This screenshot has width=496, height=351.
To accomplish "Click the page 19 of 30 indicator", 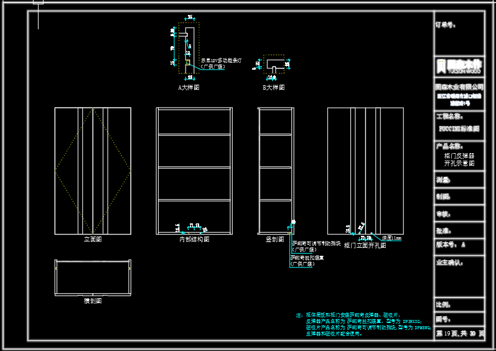I will 459,334.
